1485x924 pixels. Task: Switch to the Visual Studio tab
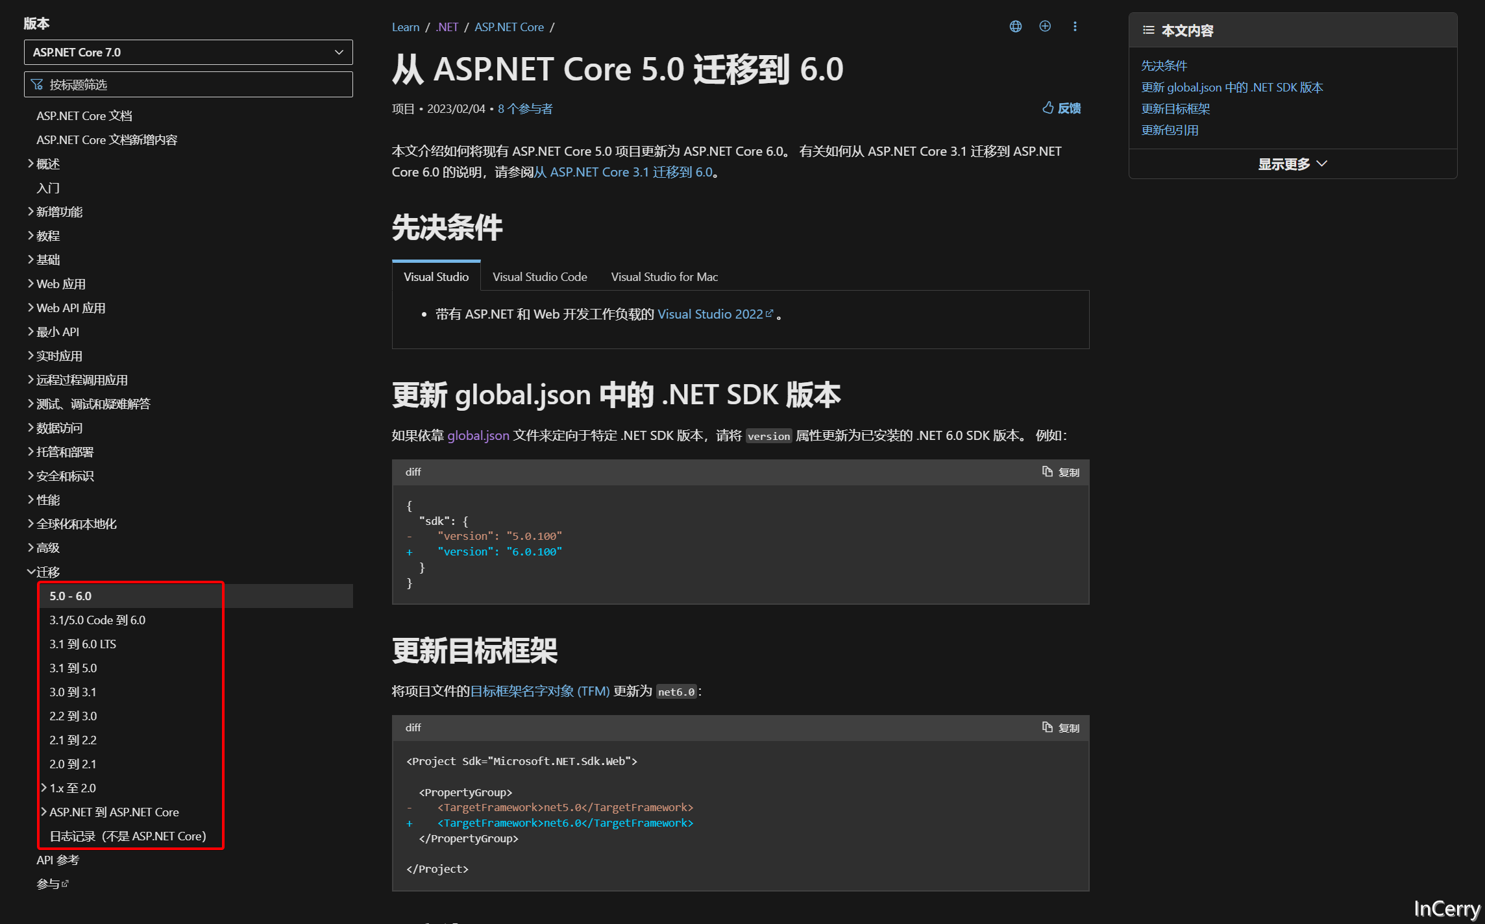click(x=436, y=277)
